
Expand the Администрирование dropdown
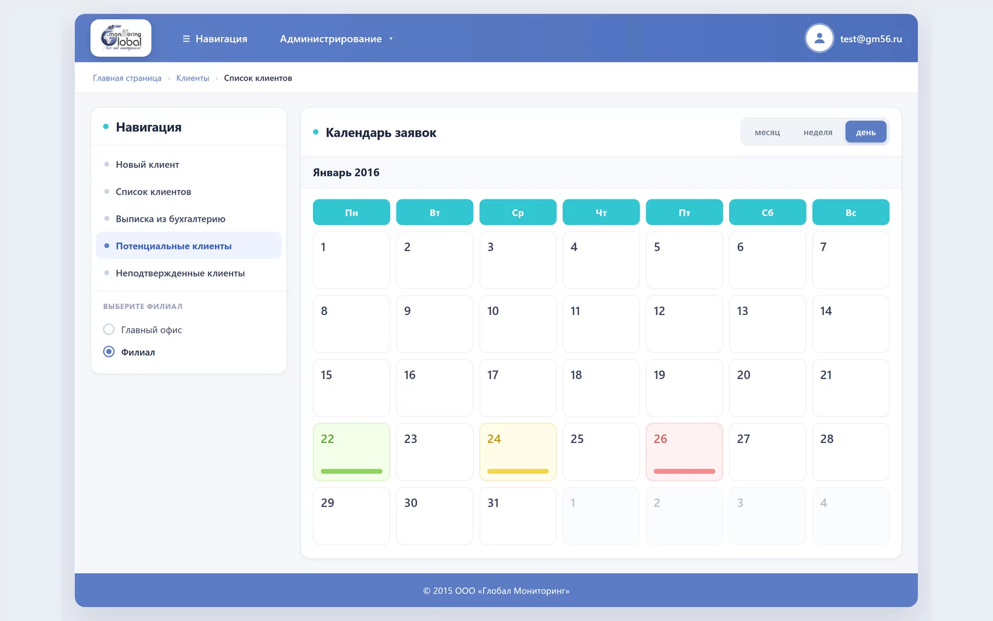[336, 39]
